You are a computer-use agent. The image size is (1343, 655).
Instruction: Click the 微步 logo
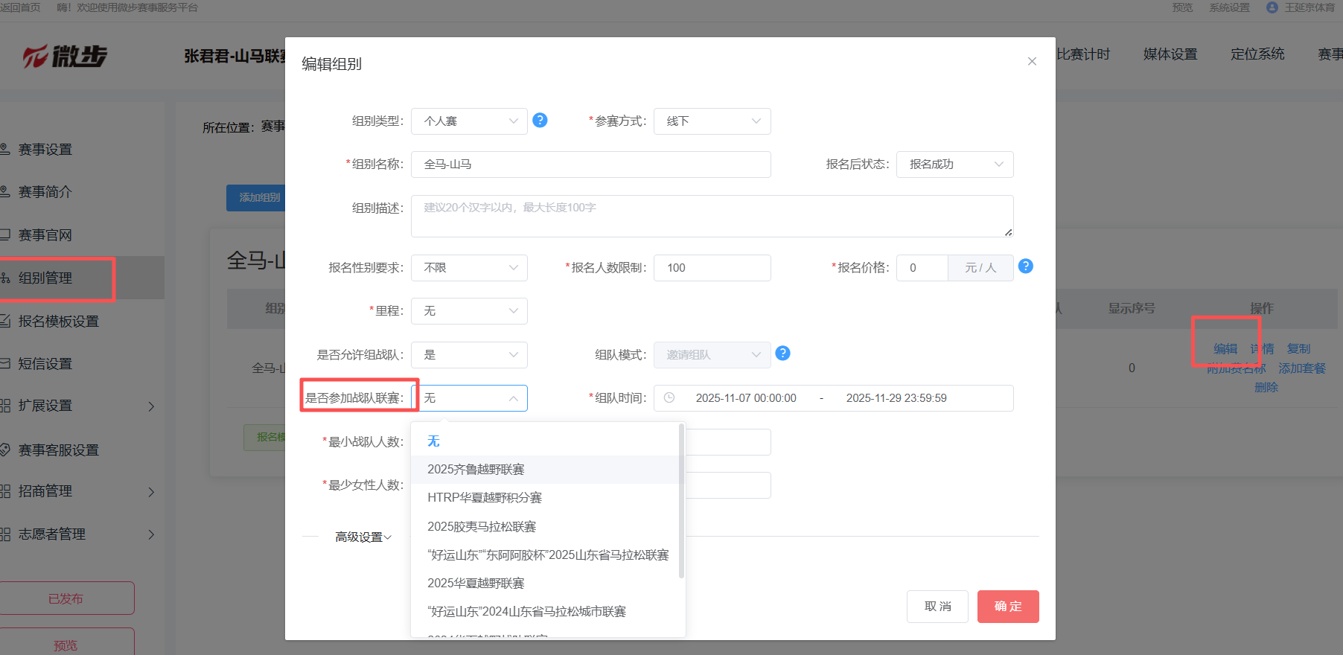(x=66, y=57)
